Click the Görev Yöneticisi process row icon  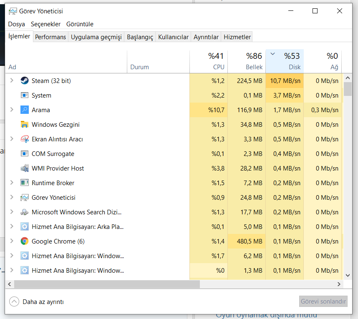[25, 197]
